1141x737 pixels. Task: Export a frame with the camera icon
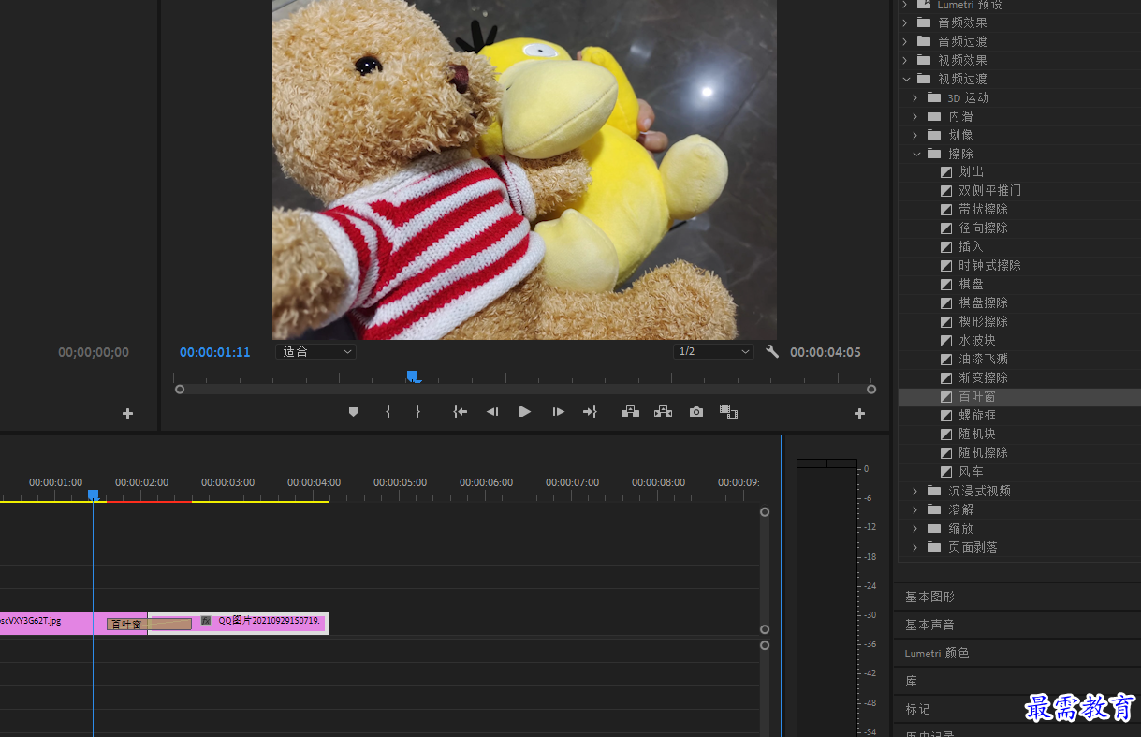(695, 412)
